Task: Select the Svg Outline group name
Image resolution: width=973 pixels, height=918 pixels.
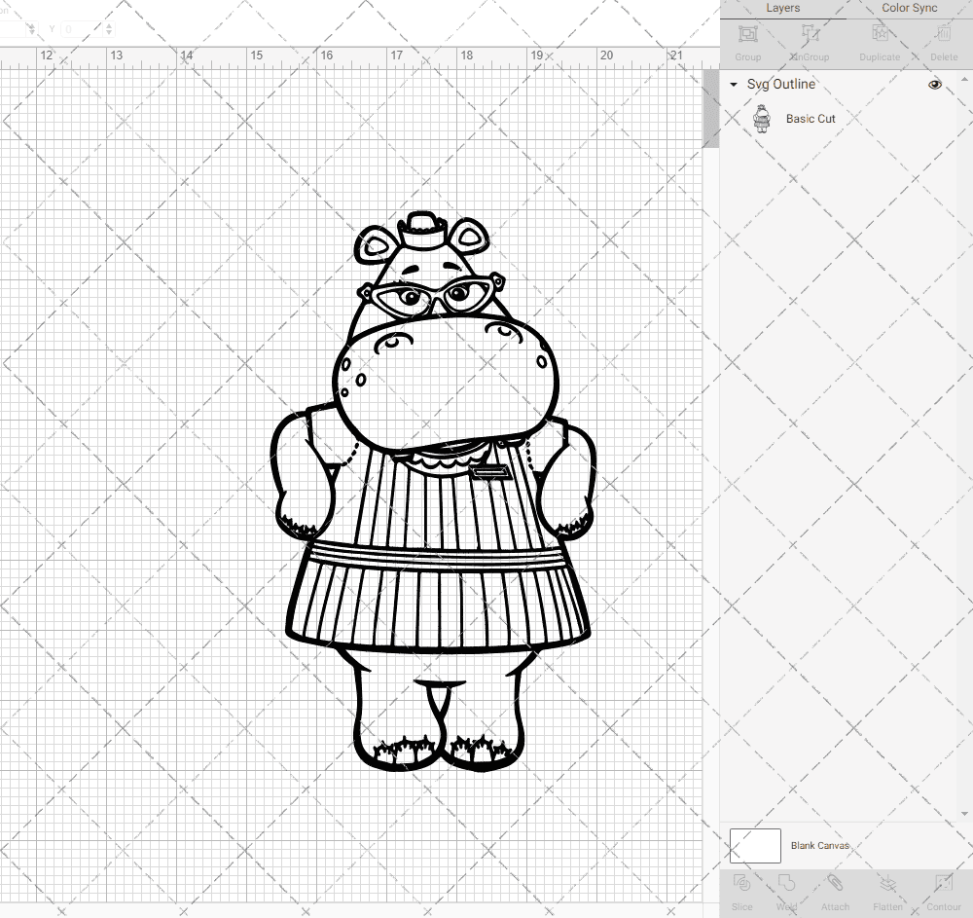Action: click(x=780, y=85)
